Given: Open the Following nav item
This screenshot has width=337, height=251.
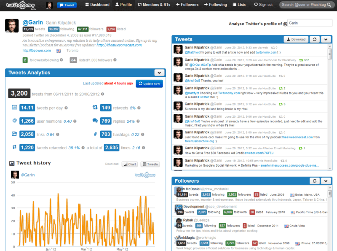Looking at the screenshot, I should (x=216, y=5).
